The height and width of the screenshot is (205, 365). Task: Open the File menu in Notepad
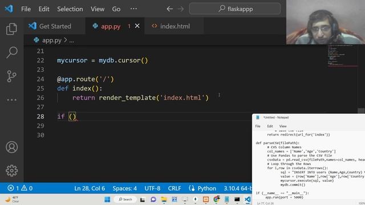pos(258,126)
